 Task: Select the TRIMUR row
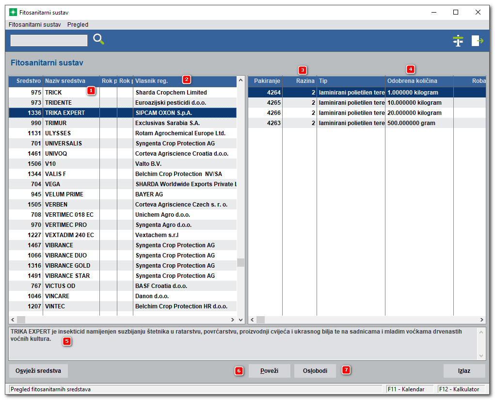[123, 123]
